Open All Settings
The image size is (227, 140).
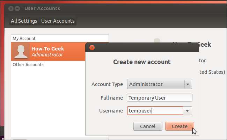point(24,21)
